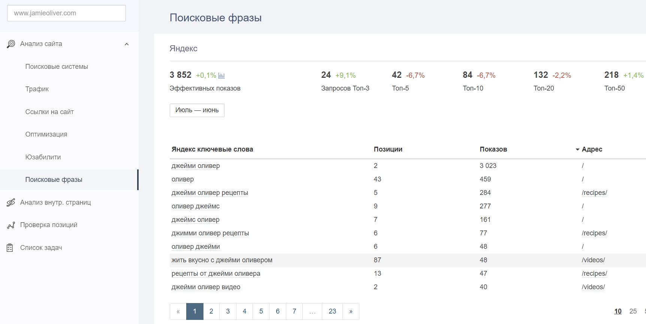Viewport: 646px width, 324px height.
Task: Open keyword джеймс оливер
Action: (196, 220)
